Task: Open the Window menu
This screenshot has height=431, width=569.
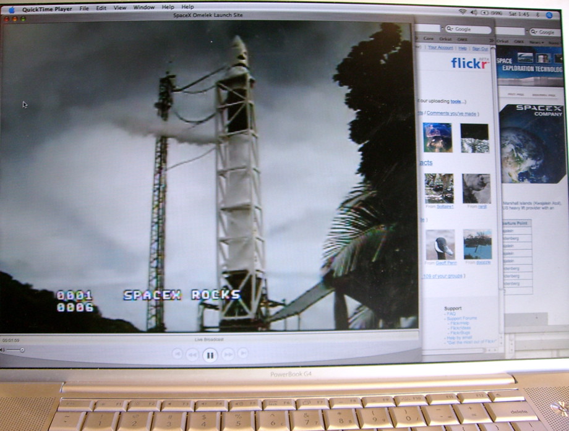Action: point(143,7)
